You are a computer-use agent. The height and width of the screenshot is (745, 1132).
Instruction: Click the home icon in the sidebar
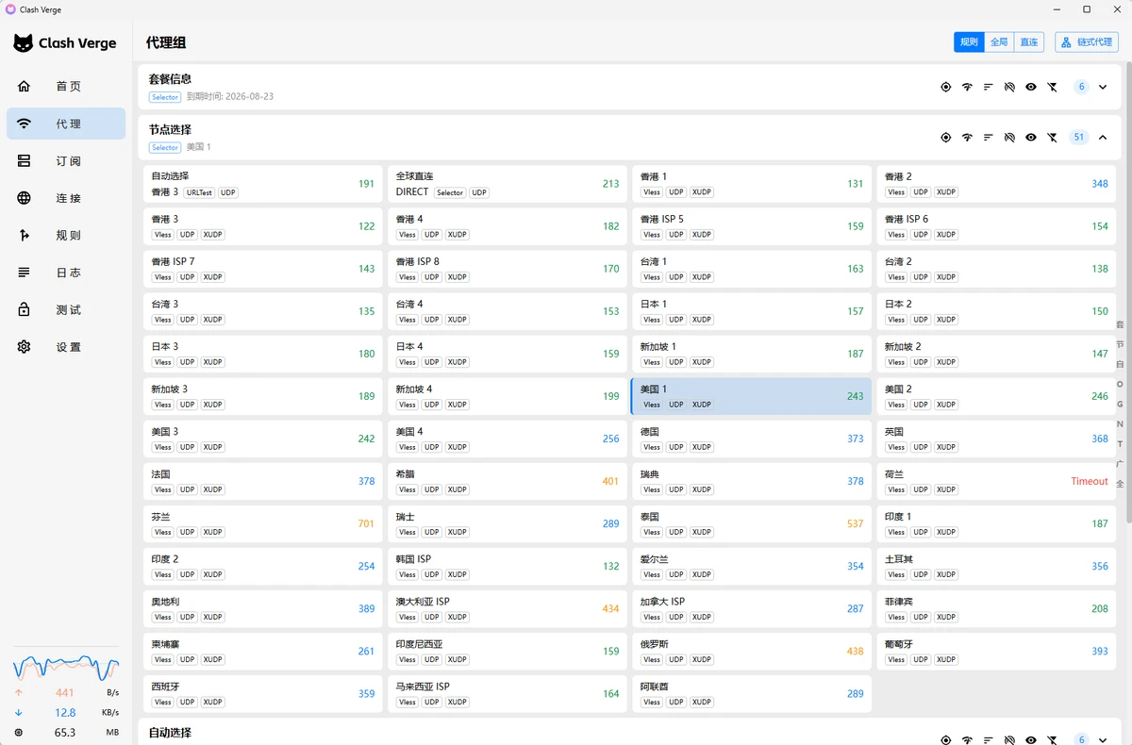coord(25,86)
